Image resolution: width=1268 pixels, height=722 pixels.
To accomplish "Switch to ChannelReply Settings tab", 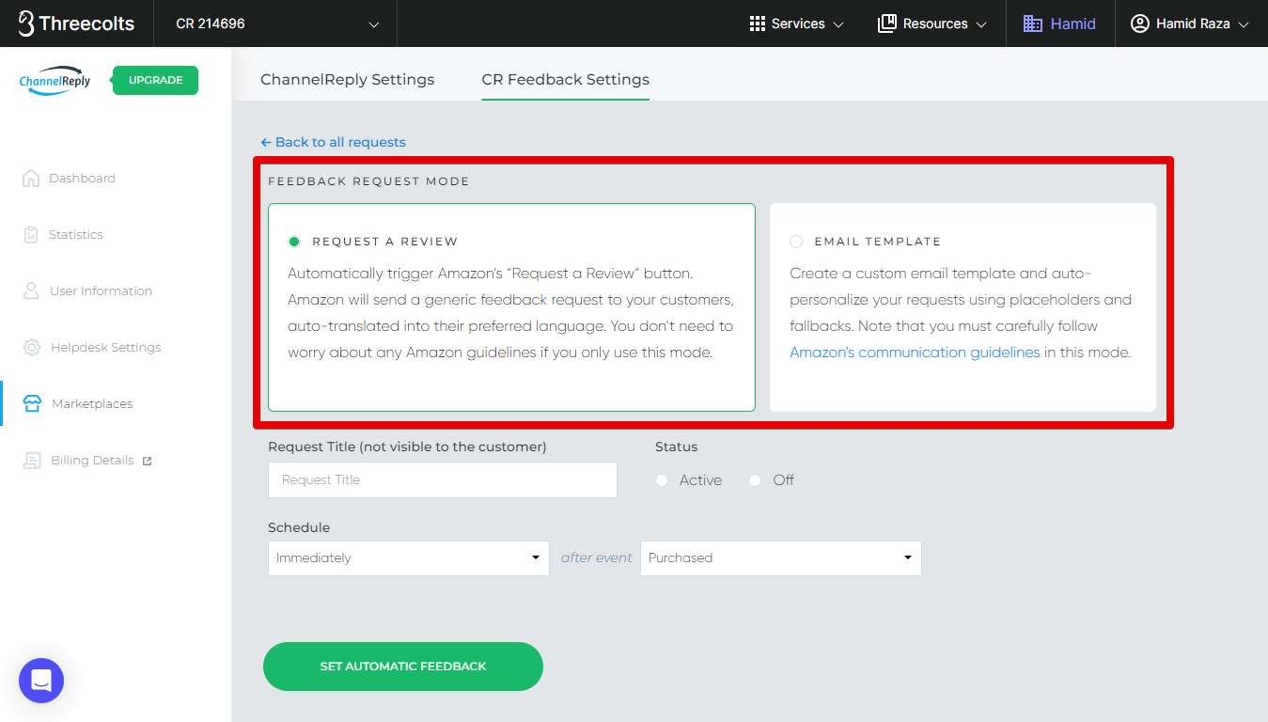I will (348, 80).
